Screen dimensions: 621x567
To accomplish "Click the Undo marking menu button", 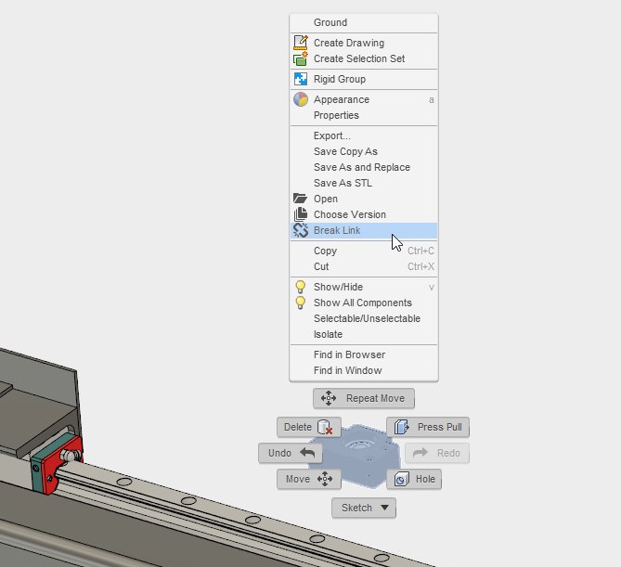I will pos(291,453).
